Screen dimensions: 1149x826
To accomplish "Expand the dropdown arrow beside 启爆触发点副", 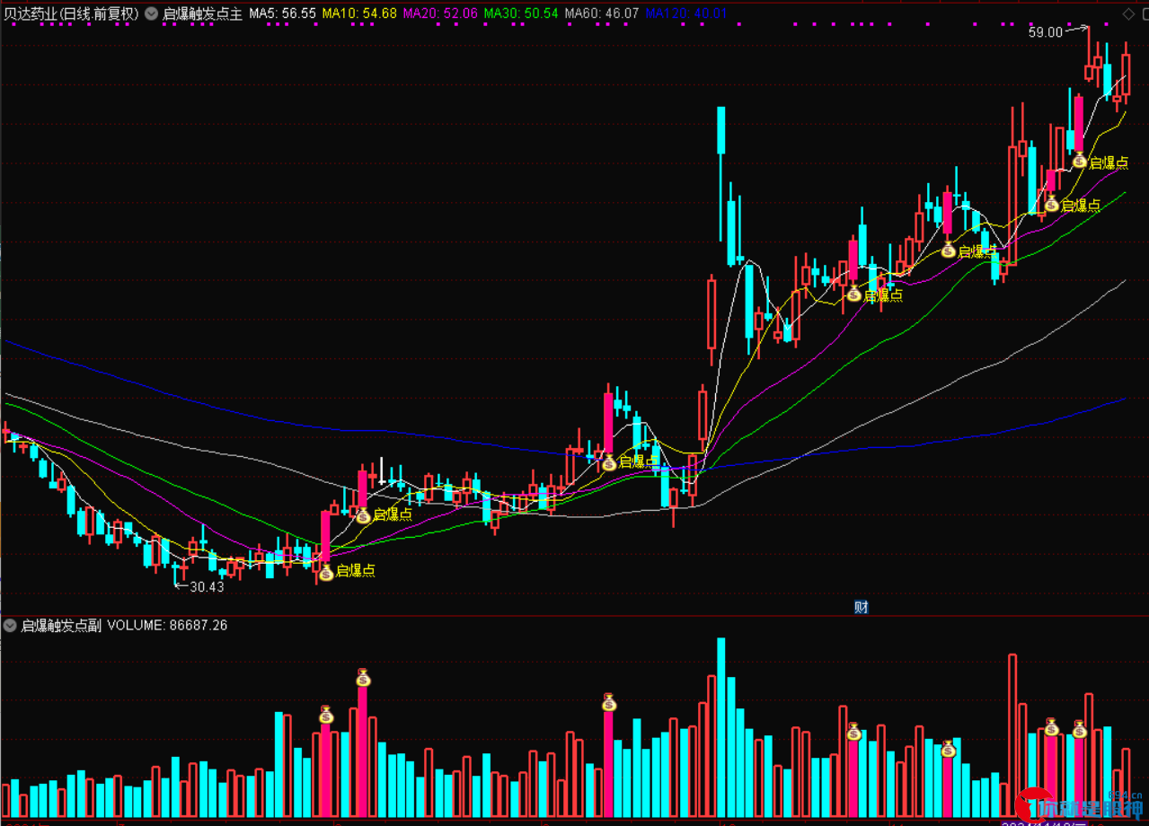I will coord(10,625).
